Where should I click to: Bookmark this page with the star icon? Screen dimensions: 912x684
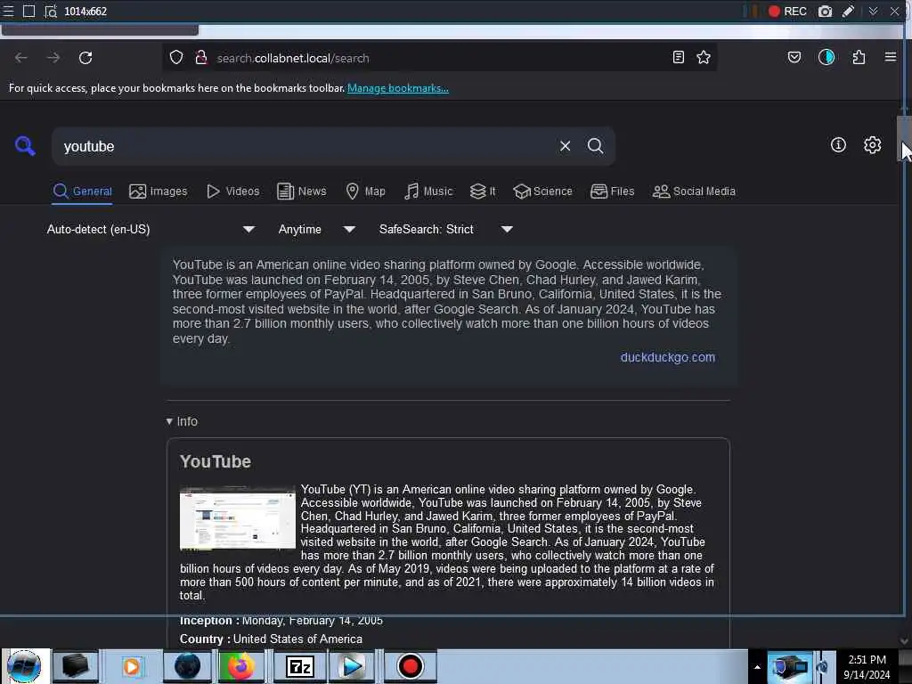tap(704, 57)
